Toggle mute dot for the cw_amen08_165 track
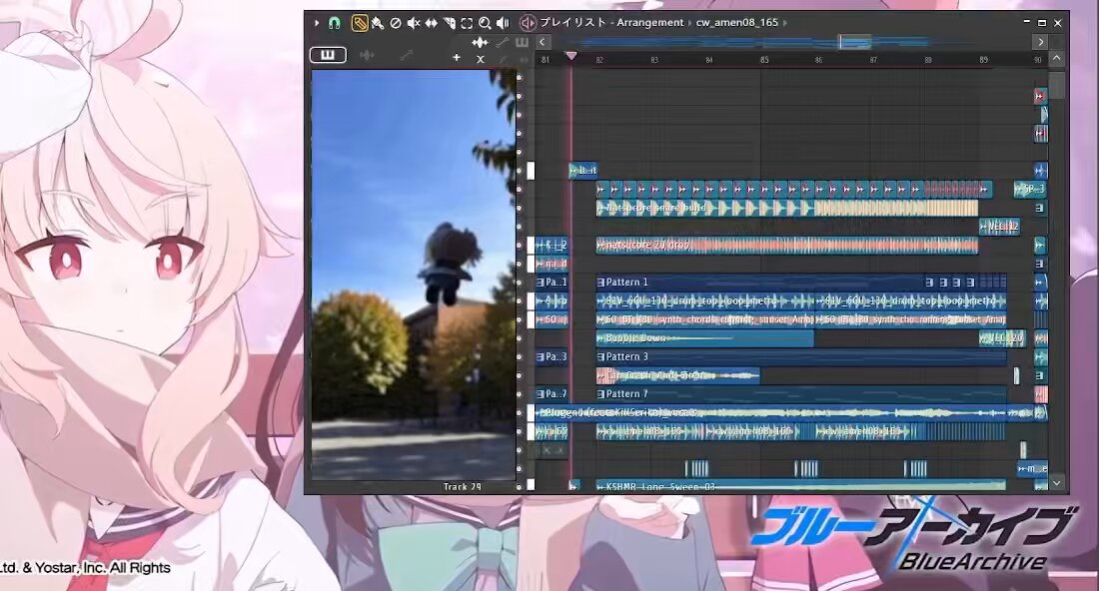The height and width of the screenshot is (591, 1099). (x=520, y=432)
